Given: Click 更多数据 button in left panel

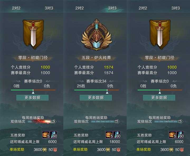Looking at the screenshot, I should click(32, 98).
